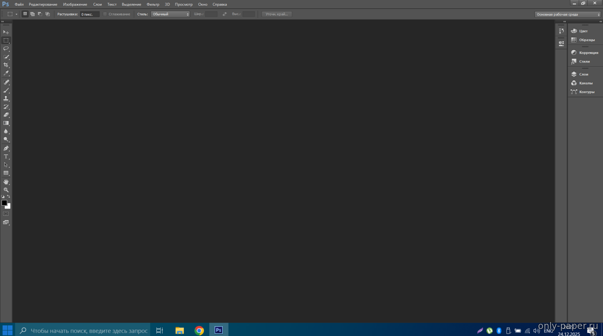Toggle Quick Mask mode
Image resolution: width=603 pixels, height=336 pixels.
6,214
